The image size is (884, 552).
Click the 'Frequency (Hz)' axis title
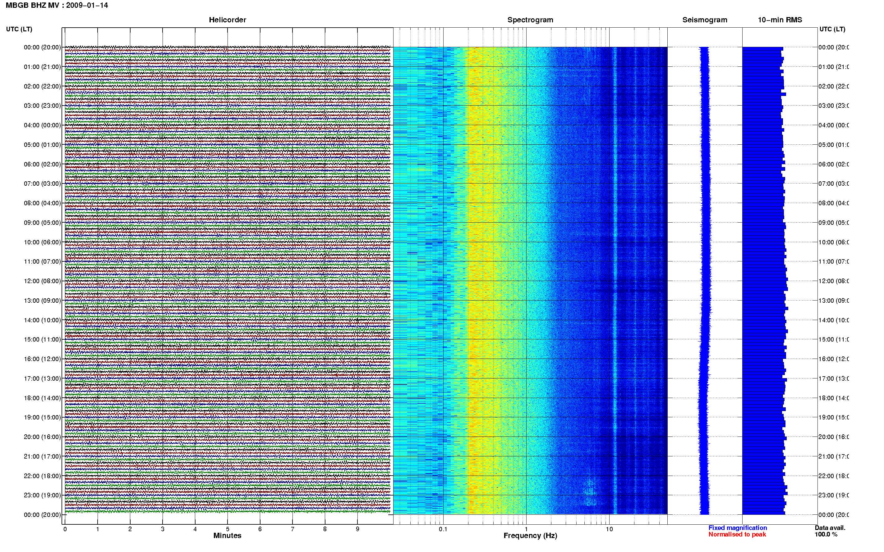coord(530,536)
